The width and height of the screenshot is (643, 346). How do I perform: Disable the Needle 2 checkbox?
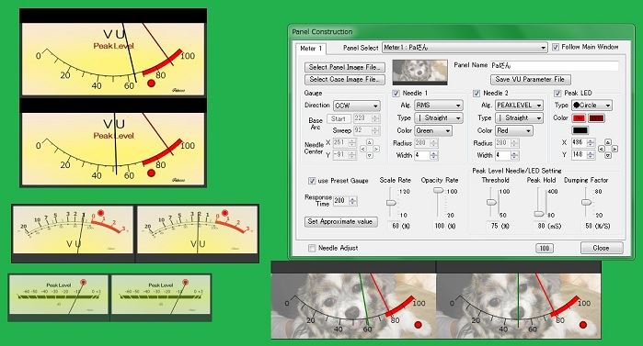coord(477,94)
